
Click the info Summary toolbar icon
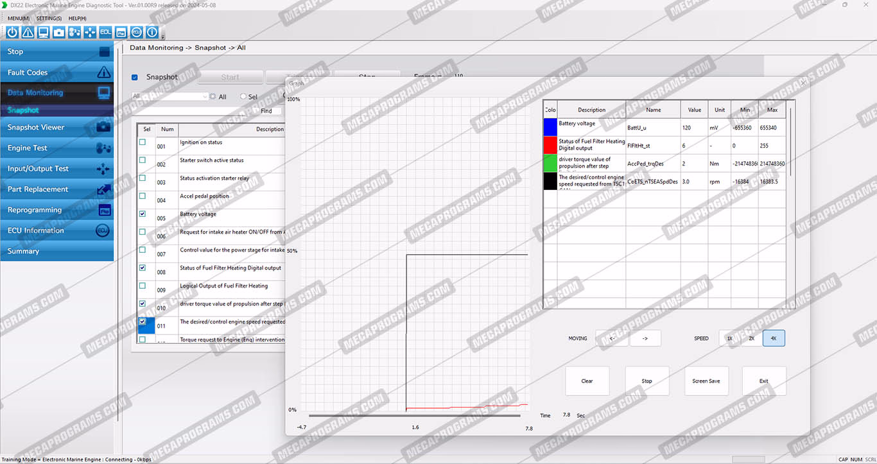coord(152,32)
